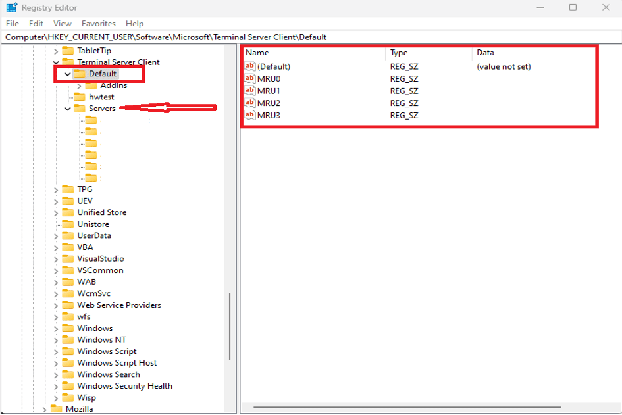The image size is (622, 415).
Task: Click the Registry Editor icon in the title bar
Action: click(x=12, y=7)
